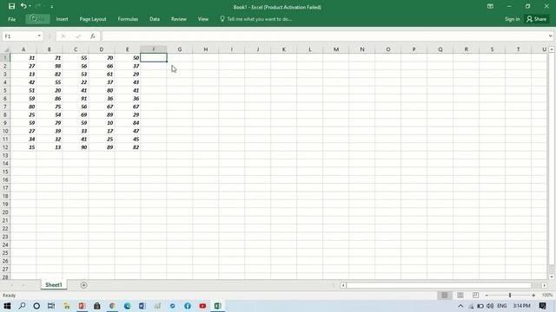
Task: Select column header G
Action: click(180, 49)
